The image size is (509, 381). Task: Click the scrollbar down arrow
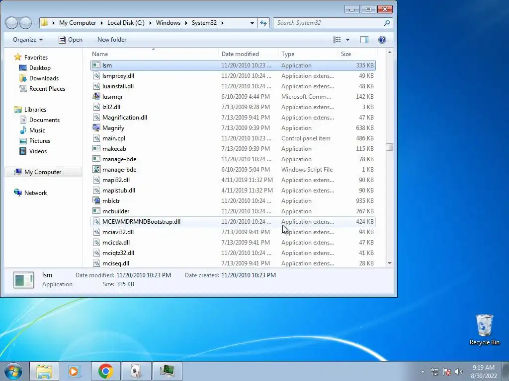[x=390, y=263]
